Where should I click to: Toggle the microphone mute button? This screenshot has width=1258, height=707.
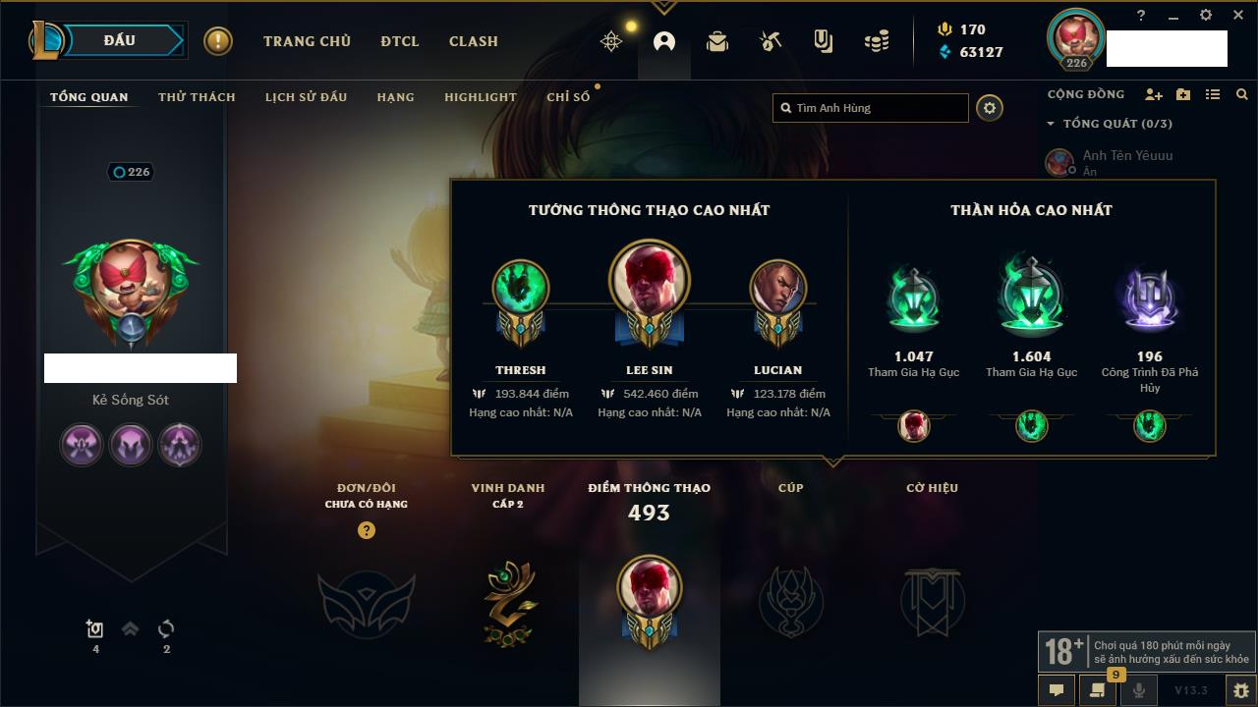(1139, 690)
